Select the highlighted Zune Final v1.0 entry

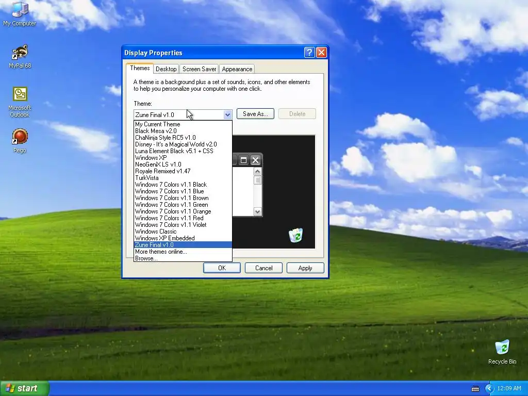coord(183,245)
